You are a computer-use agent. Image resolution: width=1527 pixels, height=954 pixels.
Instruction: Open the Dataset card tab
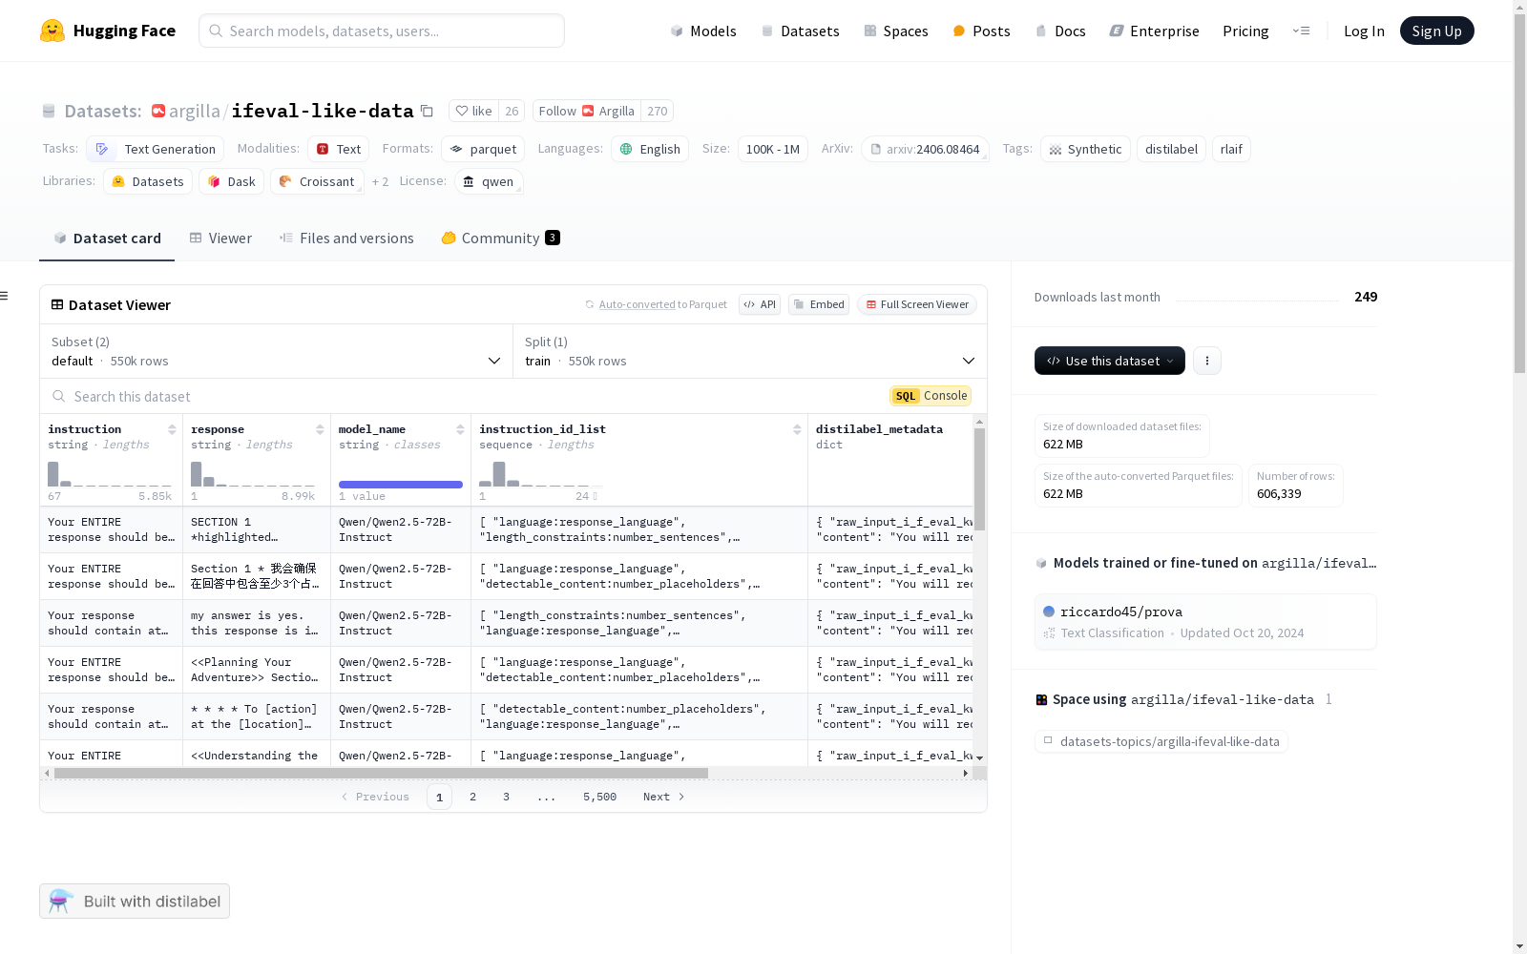[x=107, y=238]
